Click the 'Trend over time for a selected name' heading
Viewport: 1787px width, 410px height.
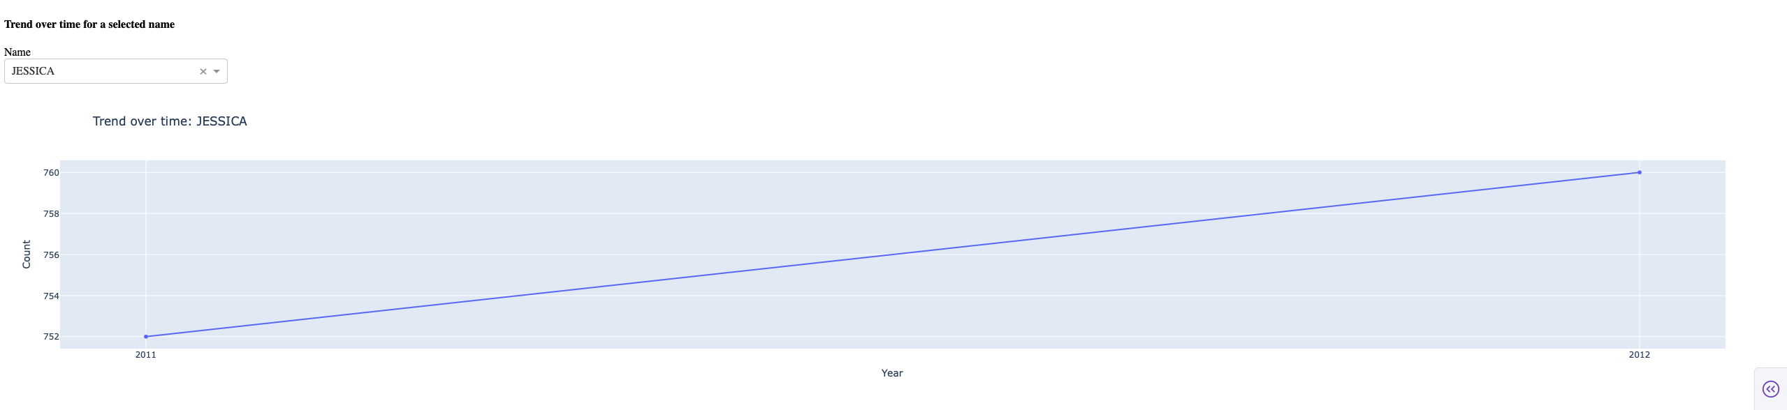click(x=89, y=24)
